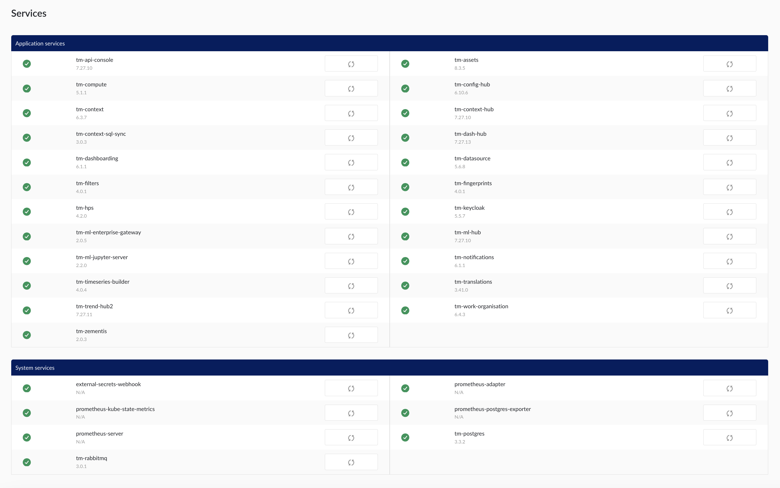
Task: Restart the tm-notifications service
Action: coord(729,261)
